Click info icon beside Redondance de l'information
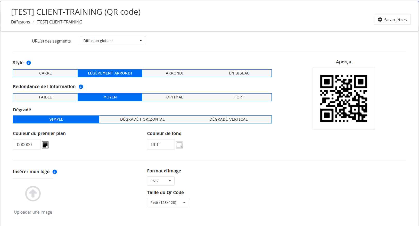419x226 pixels. coord(81,87)
